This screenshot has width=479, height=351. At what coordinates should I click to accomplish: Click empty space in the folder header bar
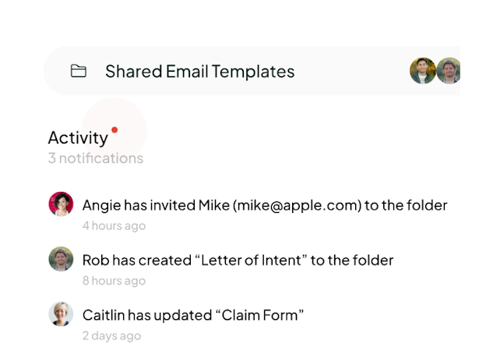350,72
